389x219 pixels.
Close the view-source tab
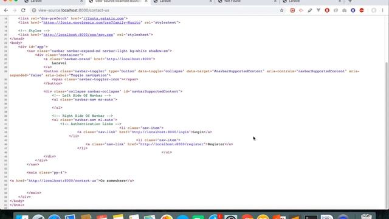(146, 1)
